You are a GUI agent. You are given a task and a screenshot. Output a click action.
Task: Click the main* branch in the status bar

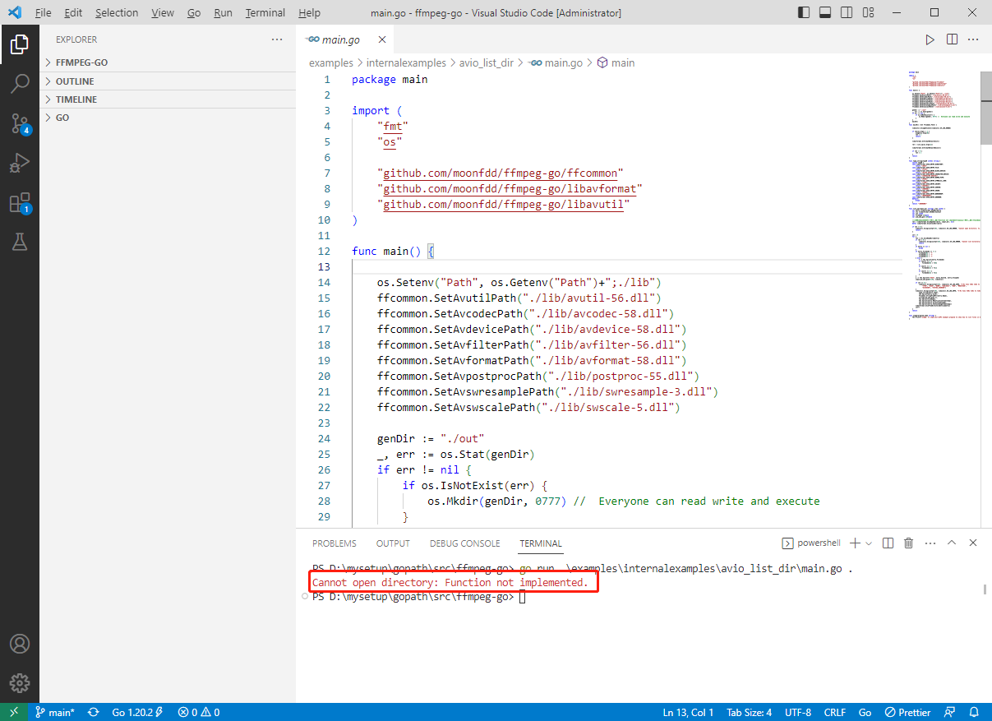(x=54, y=712)
